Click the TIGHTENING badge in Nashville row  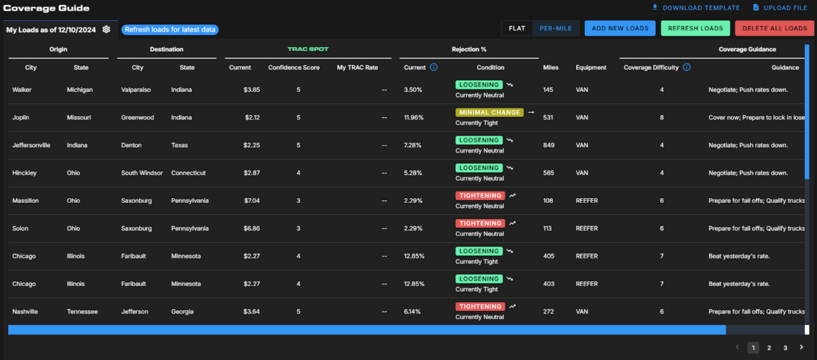pyautogui.click(x=480, y=307)
